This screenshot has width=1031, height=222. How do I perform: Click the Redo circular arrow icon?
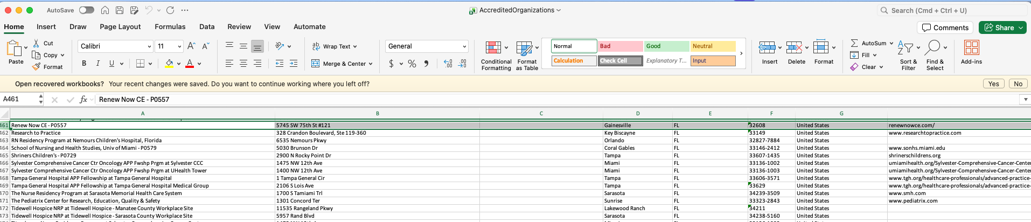[x=170, y=10]
